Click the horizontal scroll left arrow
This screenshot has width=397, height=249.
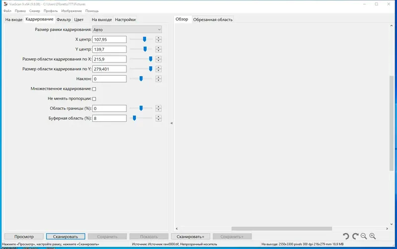(x=177, y=229)
